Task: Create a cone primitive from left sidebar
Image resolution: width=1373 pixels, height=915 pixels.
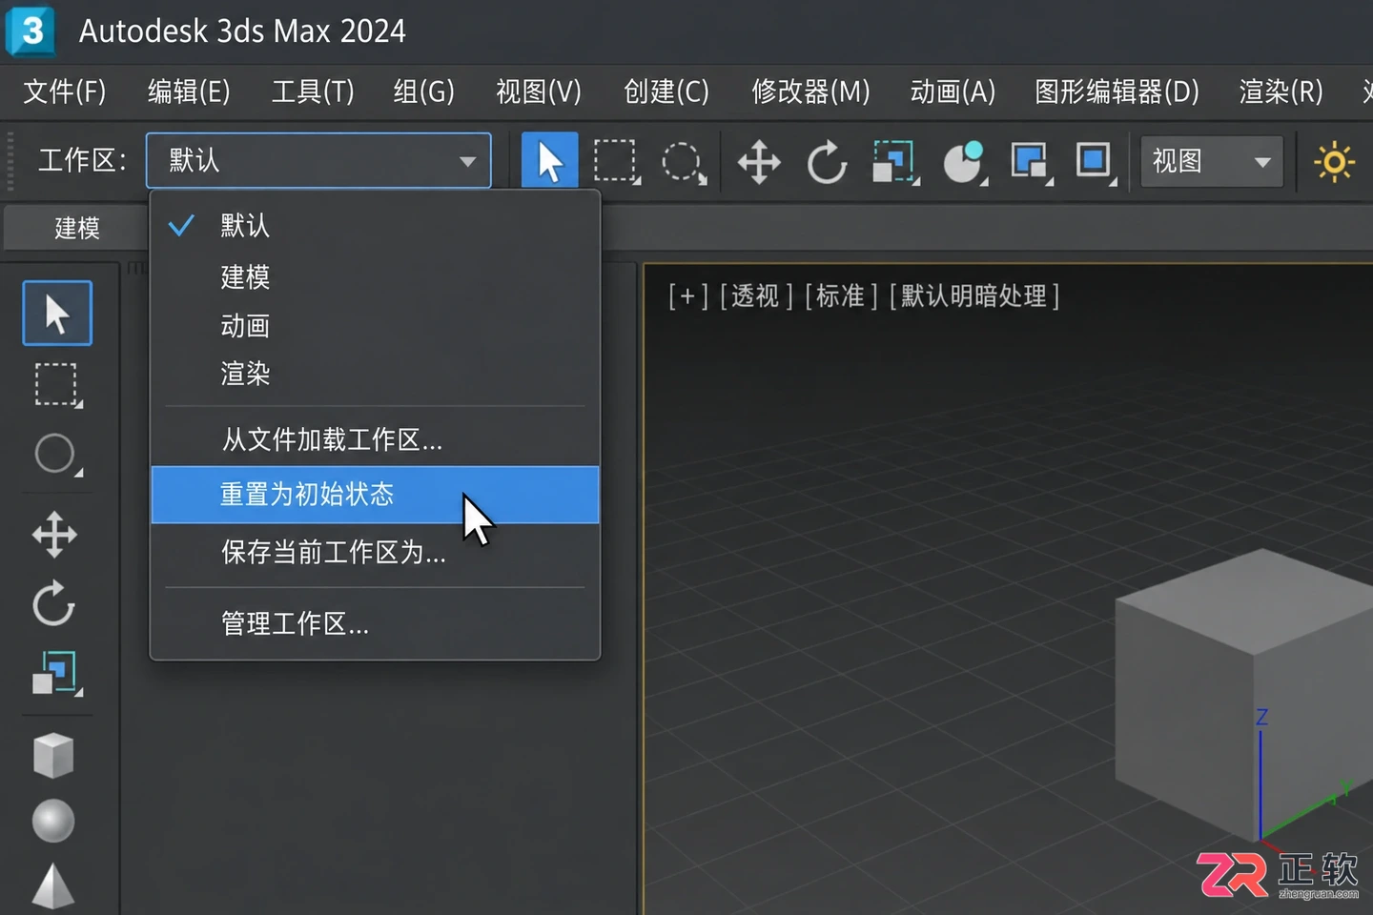Action: tap(53, 886)
